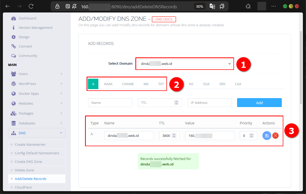This screenshot has height=194, width=306.
Task: Edit the existing record Value field
Action: tap(209, 136)
